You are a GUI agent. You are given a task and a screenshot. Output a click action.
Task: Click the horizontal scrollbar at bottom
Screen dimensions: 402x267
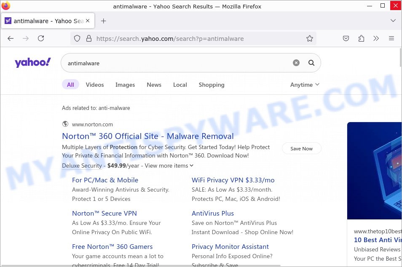click(141, 265)
